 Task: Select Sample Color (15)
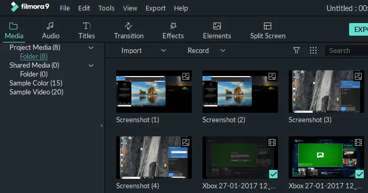(x=36, y=83)
